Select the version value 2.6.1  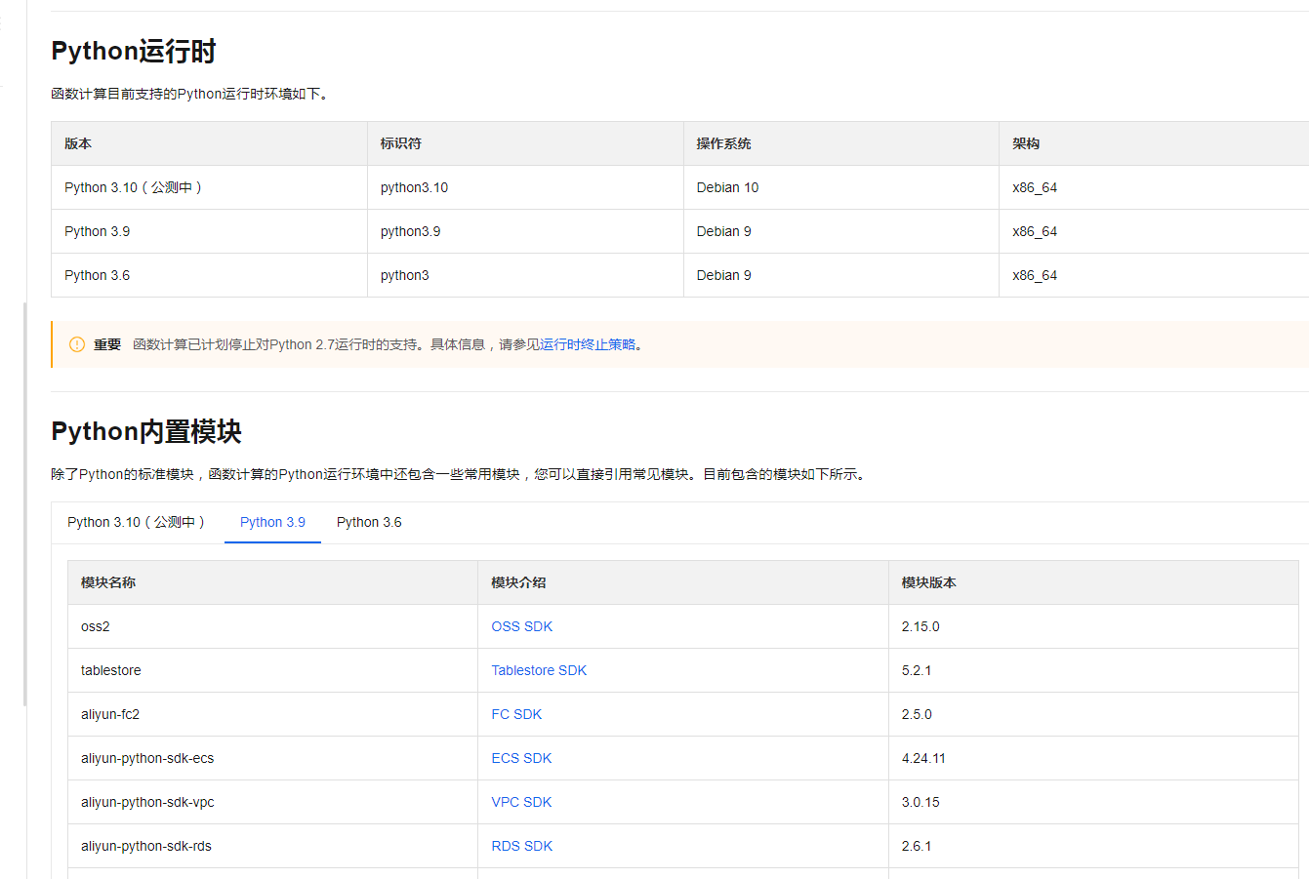coord(917,846)
